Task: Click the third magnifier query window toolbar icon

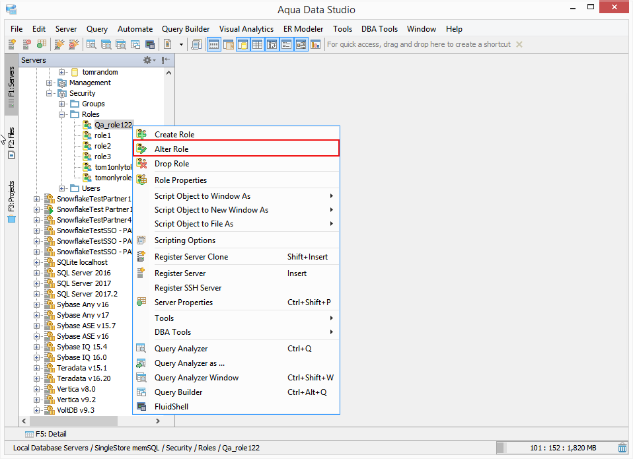Action: coord(121,44)
